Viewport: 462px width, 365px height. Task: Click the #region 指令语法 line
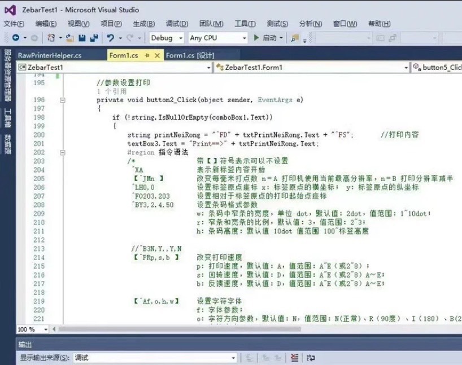[x=158, y=152]
